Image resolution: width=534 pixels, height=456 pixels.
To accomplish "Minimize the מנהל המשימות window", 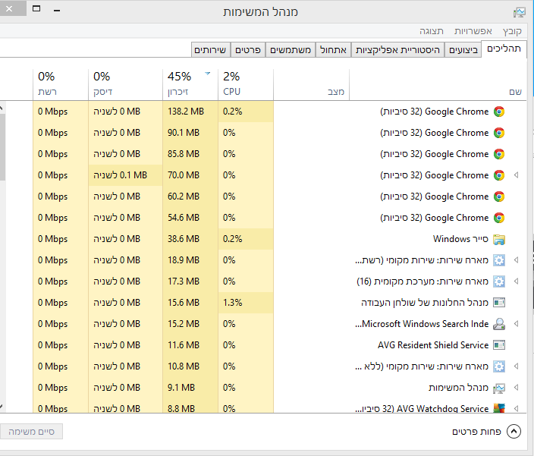I will [57, 10].
